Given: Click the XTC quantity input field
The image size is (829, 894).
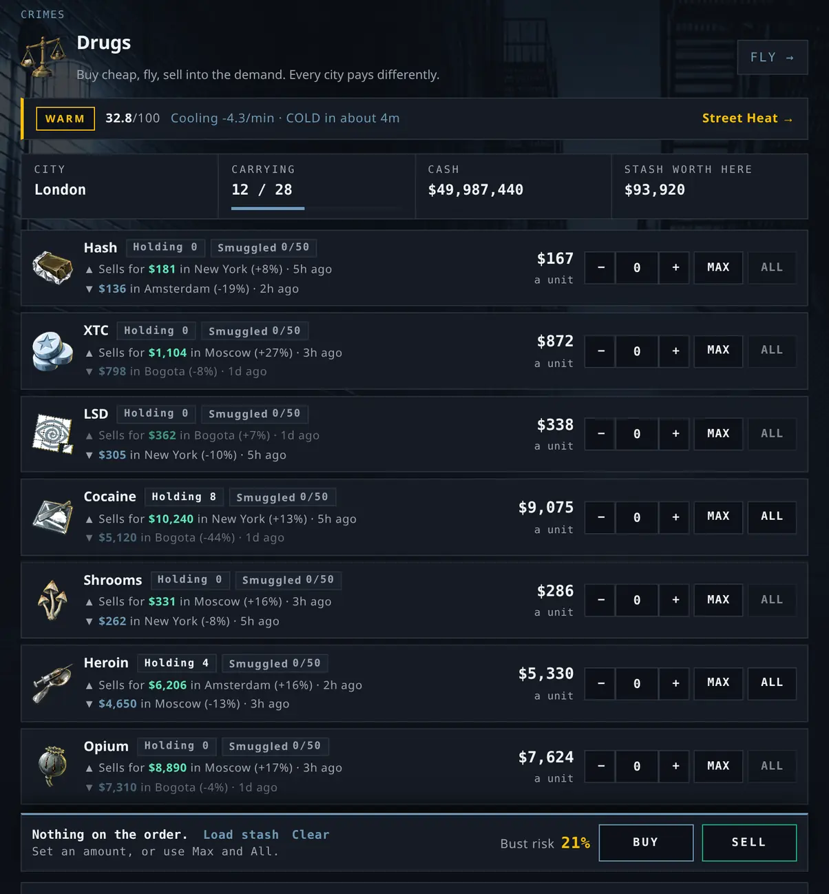Looking at the screenshot, I should click(x=637, y=351).
